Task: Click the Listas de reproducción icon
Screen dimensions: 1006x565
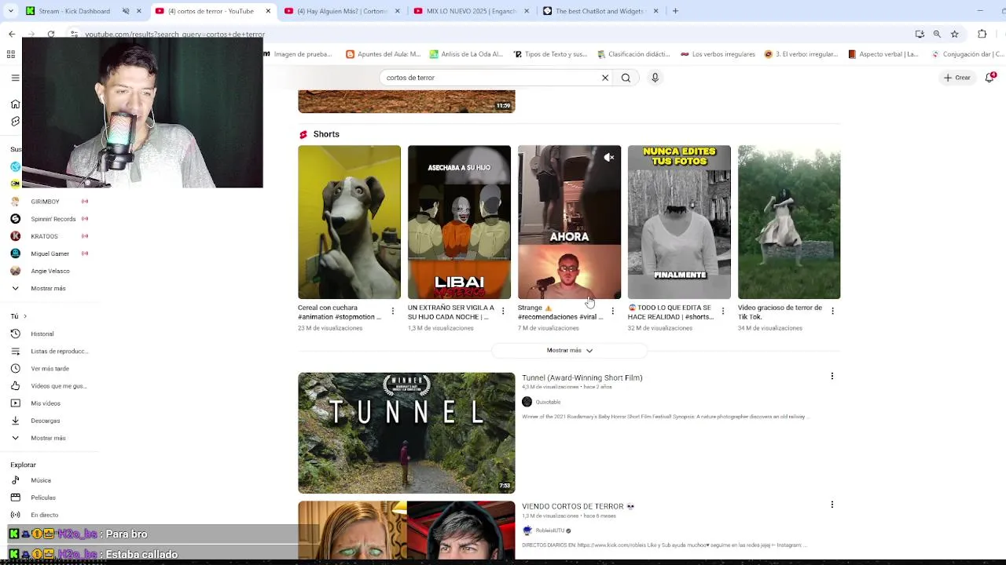Action: [15, 351]
